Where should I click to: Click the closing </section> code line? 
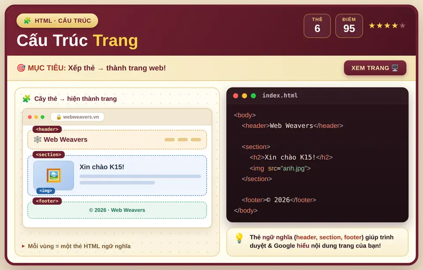[x=257, y=179]
